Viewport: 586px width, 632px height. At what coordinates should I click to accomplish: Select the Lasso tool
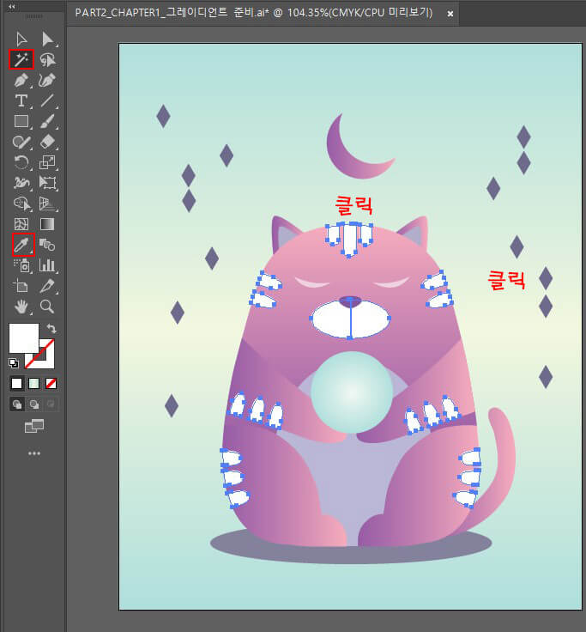tap(47, 59)
